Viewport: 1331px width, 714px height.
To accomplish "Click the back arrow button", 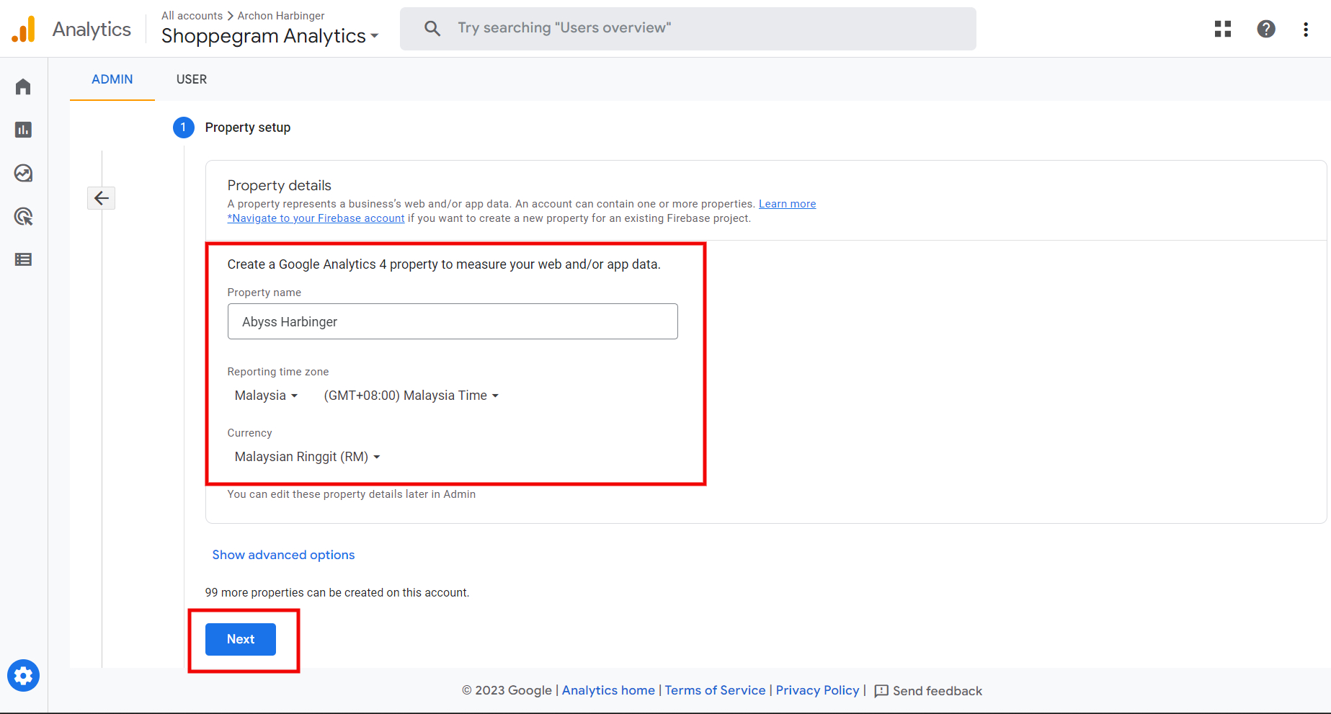I will pyautogui.click(x=102, y=198).
